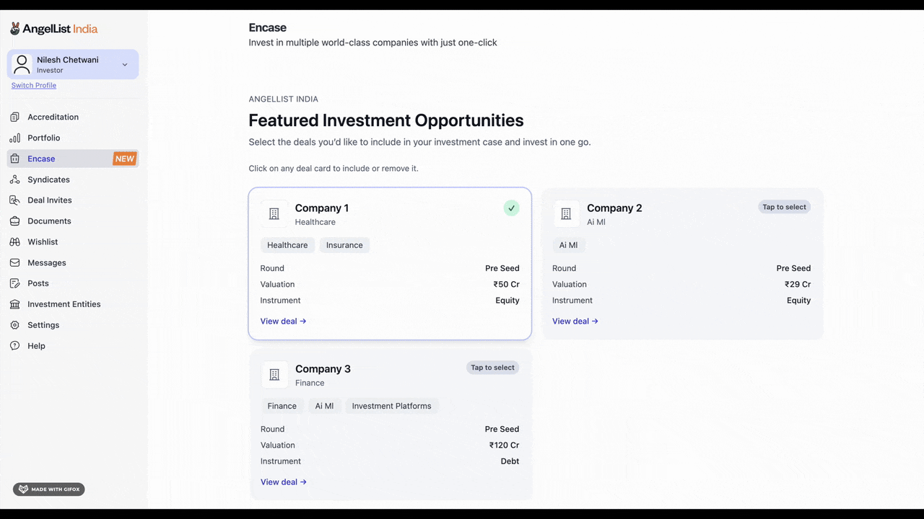Open Documents via its briefcase icon
Viewport: 924px width, 519px height.
(x=14, y=221)
